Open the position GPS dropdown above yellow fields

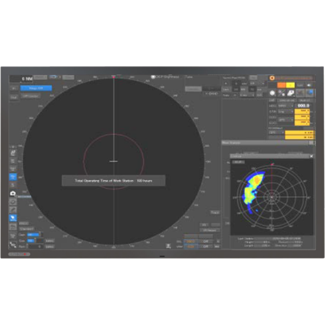click(276, 133)
